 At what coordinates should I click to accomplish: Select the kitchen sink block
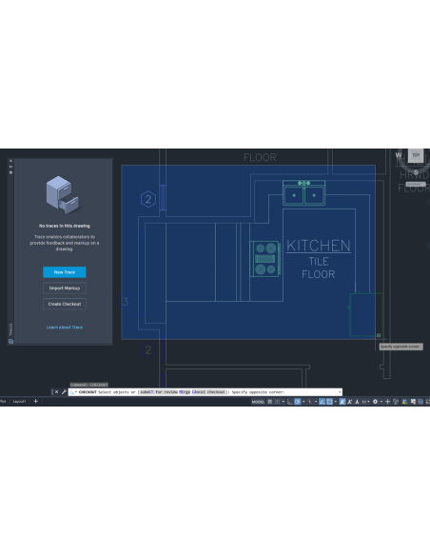coord(303,192)
